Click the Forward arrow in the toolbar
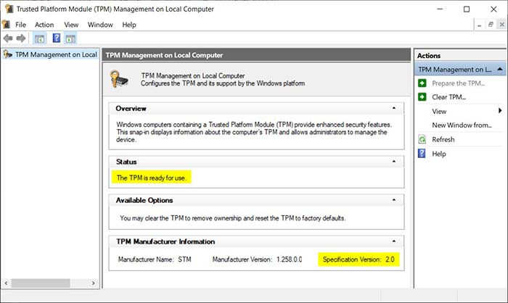 tap(20, 38)
